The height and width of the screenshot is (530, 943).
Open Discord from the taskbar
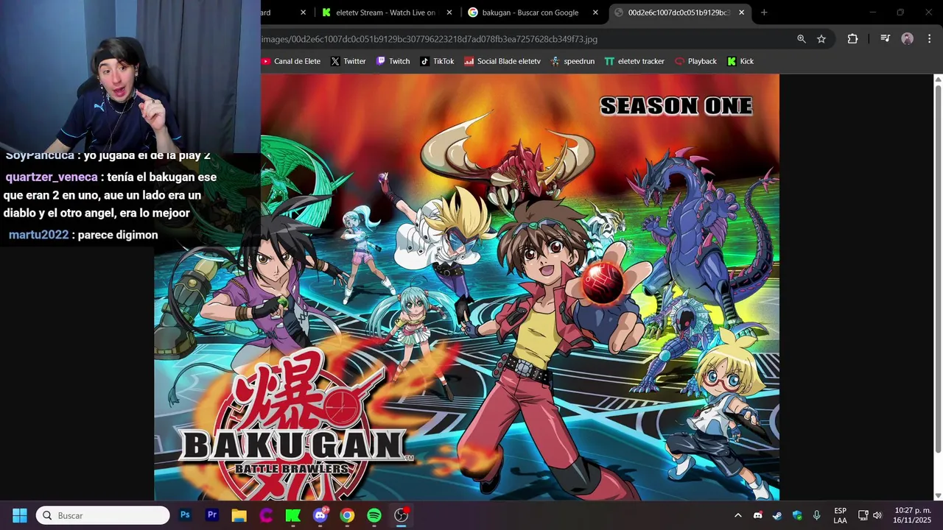(320, 515)
